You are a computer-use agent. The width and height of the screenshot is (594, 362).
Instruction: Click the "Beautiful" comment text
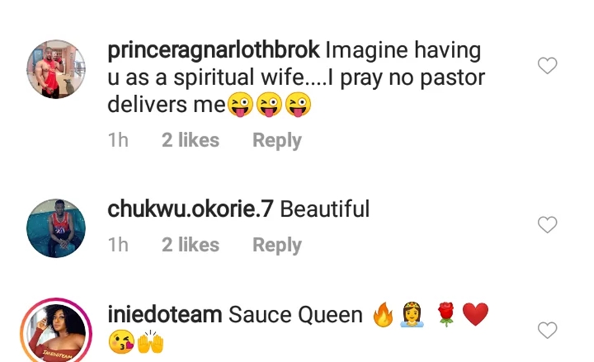[325, 209]
